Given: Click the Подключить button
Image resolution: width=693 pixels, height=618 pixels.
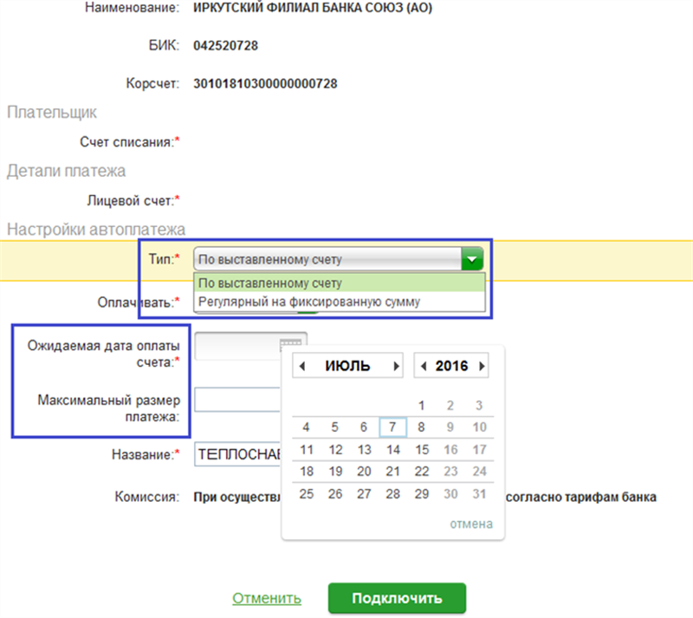Looking at the screenshot, I should pos(397,598).
